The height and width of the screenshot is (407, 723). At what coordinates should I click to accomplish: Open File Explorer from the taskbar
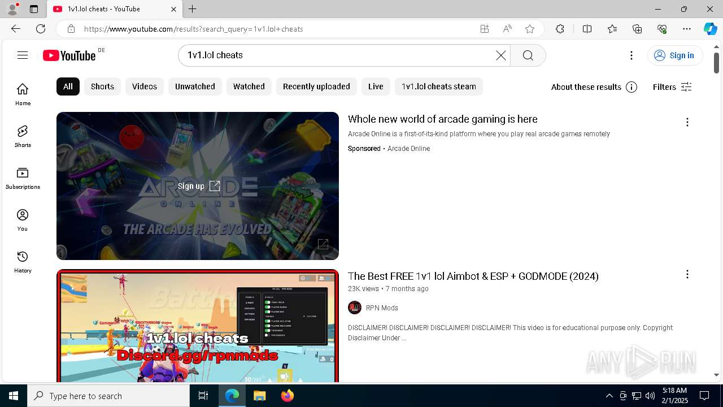259,396
